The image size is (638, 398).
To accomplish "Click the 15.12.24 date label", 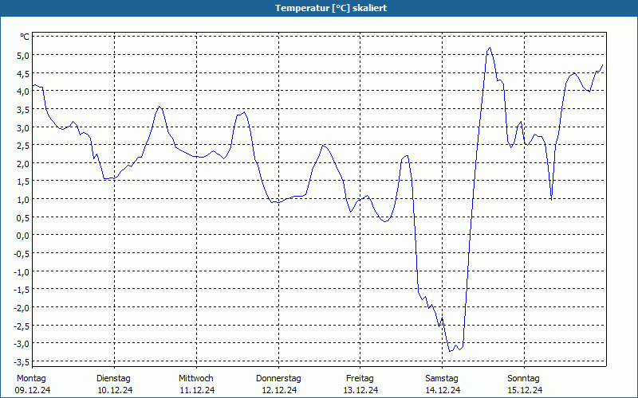I will click(x=525, y=390).
